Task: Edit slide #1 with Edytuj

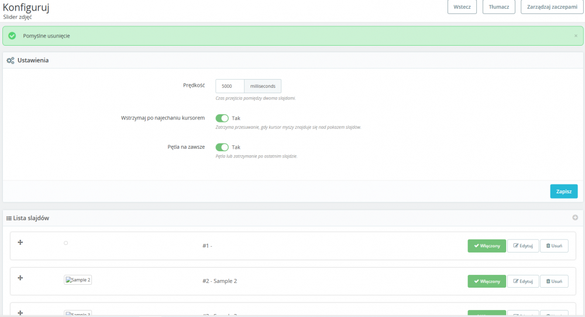Action: [522, 246]
